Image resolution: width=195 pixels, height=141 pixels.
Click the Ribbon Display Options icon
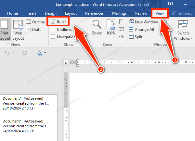click(170, 4)
